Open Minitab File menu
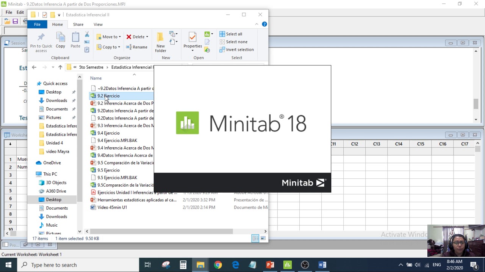The image size is (485, 272). click(9, 12)
